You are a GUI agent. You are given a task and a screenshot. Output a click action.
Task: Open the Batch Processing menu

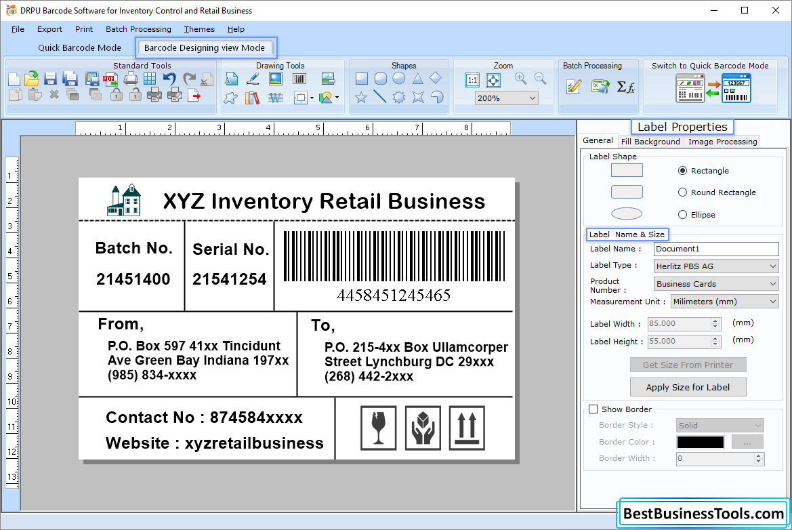pyautogui.click(x=138, y=29)
